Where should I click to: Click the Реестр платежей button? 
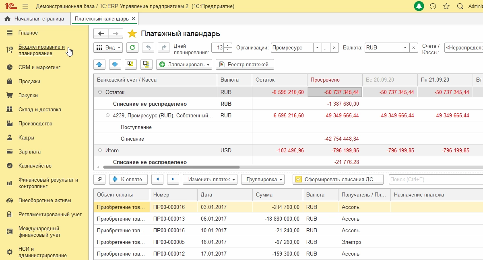(x=245, y=64)
